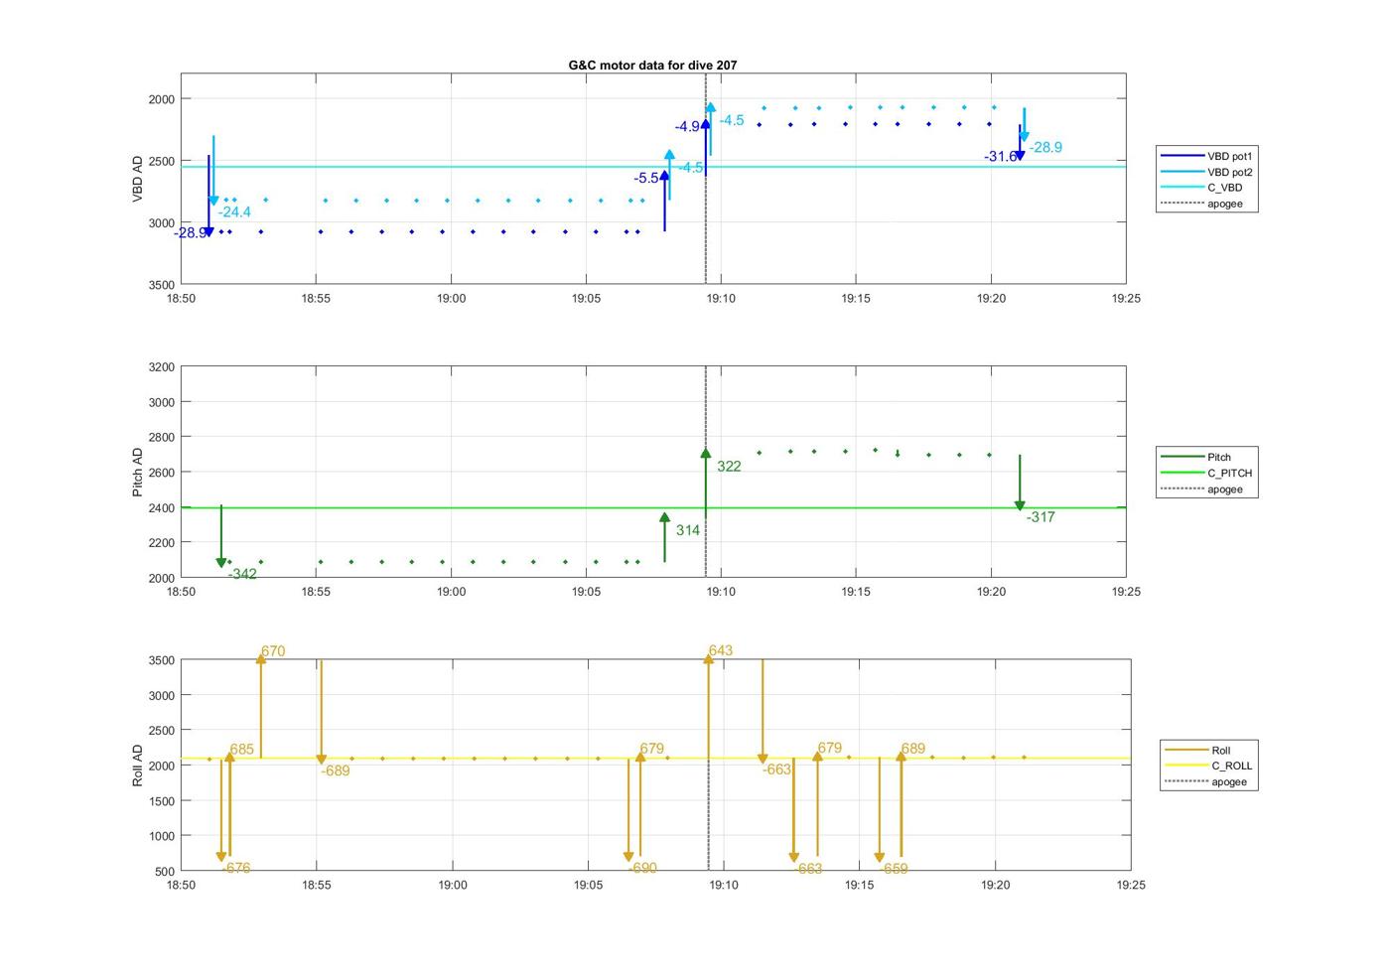This screenshot has height=979, width=1390.
Task: Click the gold up arrow labeled 670
Action: [x=261, y=706]
